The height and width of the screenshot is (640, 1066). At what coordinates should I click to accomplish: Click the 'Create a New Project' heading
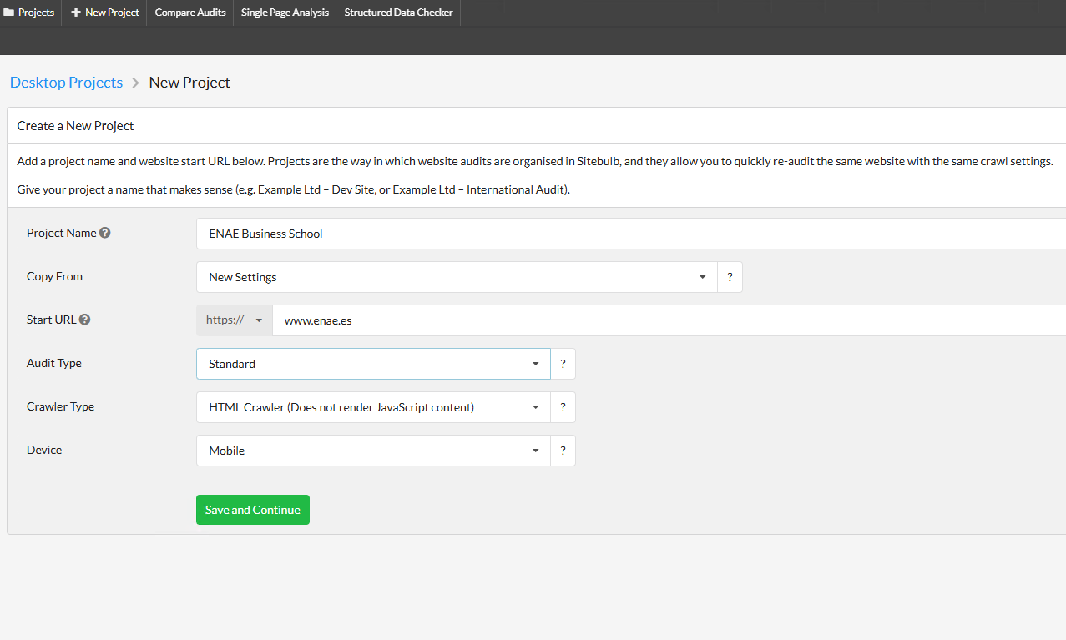tap(76, 126)
